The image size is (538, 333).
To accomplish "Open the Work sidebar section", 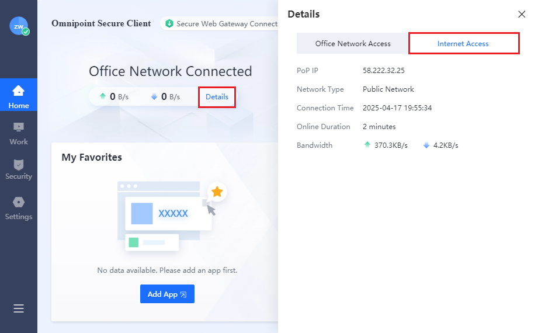I will point(19,134).
